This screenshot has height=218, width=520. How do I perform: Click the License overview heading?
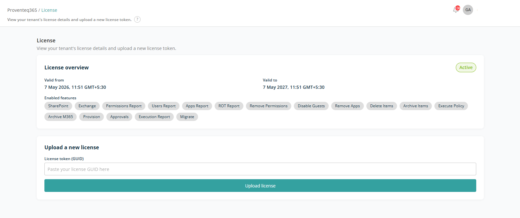click(x=66, y=67)
